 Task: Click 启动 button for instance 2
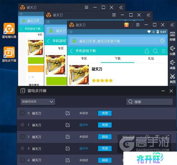105,137
